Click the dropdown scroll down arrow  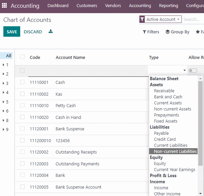(201, 194)
